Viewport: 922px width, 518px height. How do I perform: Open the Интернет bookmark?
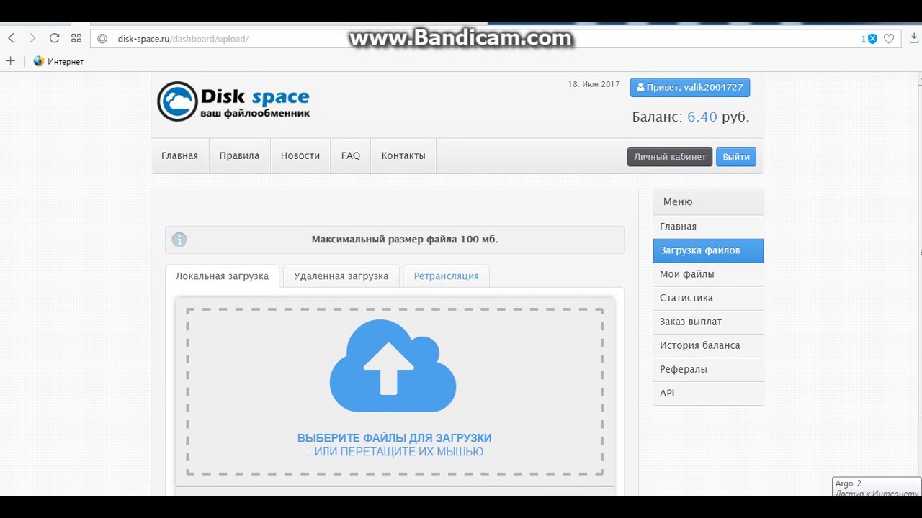58,62
